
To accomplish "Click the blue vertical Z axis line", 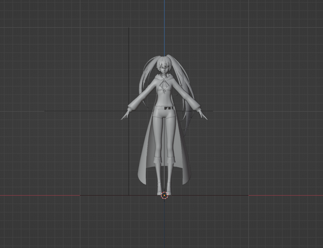I will 164,27.
